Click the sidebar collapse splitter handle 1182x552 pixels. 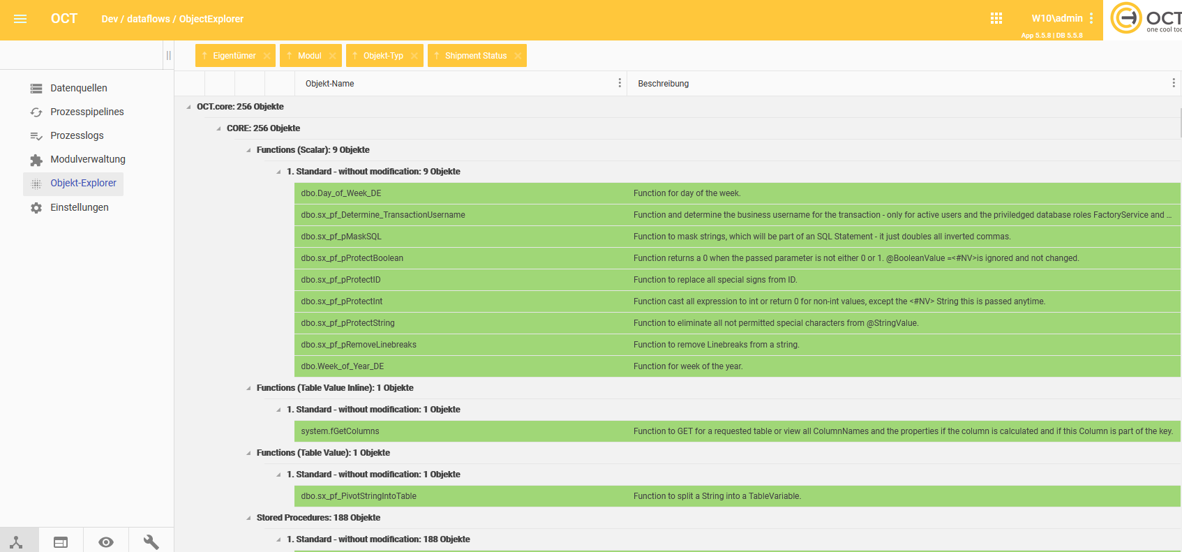pyautogui.click(x=168, y=55)
